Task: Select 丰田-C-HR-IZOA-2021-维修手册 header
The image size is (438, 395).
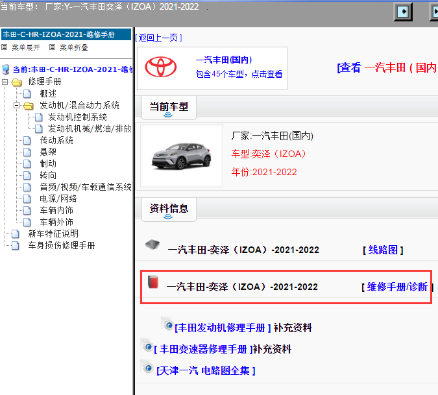Action: click(x=66, y=34)
